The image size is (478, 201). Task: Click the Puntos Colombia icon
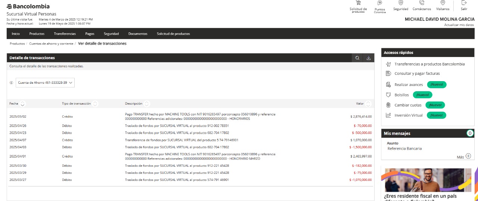point(380,3)
